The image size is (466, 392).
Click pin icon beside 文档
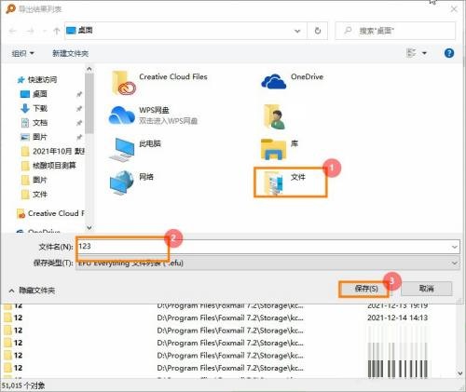coord(79,123)
